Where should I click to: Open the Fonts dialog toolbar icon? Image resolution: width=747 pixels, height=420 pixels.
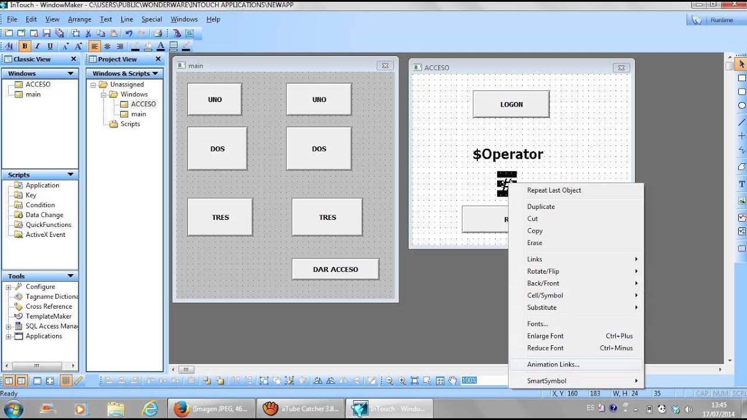[9, 46]
